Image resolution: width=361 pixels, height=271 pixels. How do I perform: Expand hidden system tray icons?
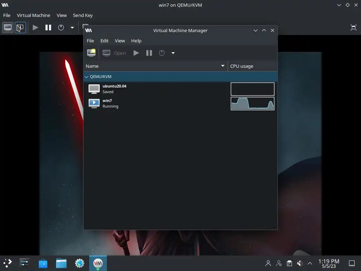[x=310, y=263]
